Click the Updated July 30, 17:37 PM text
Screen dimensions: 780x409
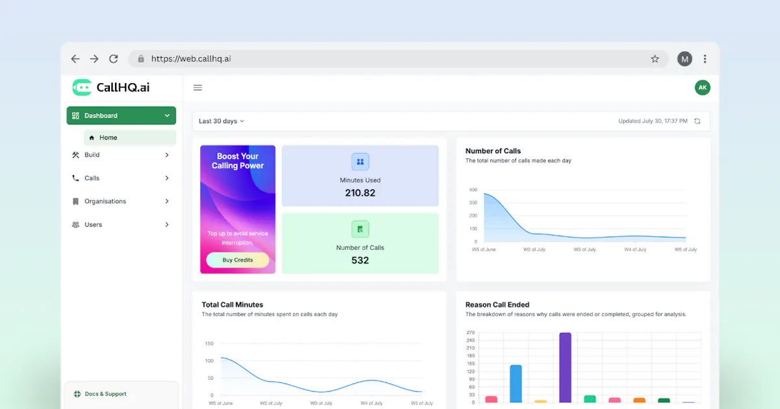(x=653, y=121)
